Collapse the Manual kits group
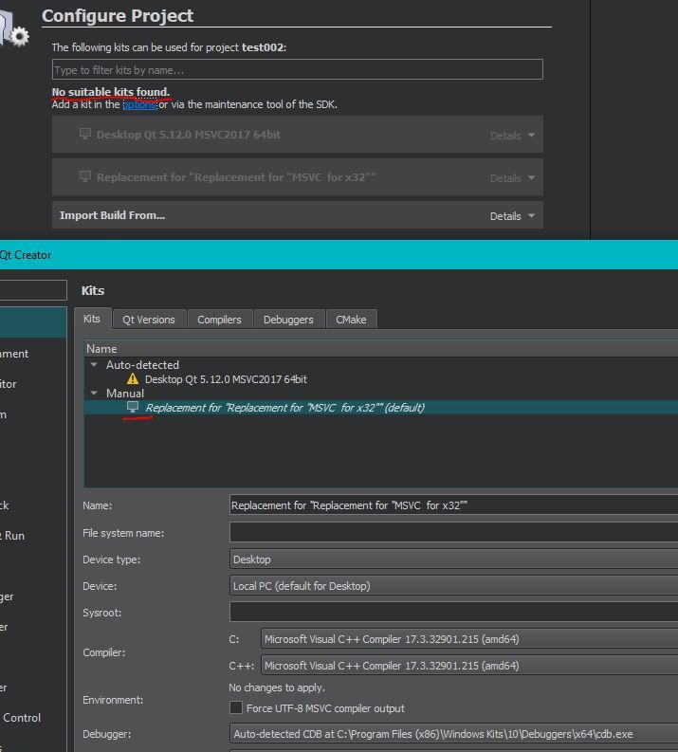The width and height of the screenshot is (678, 752). point(94,394)
